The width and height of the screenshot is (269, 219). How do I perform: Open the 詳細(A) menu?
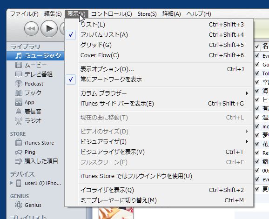pos(172,14)
